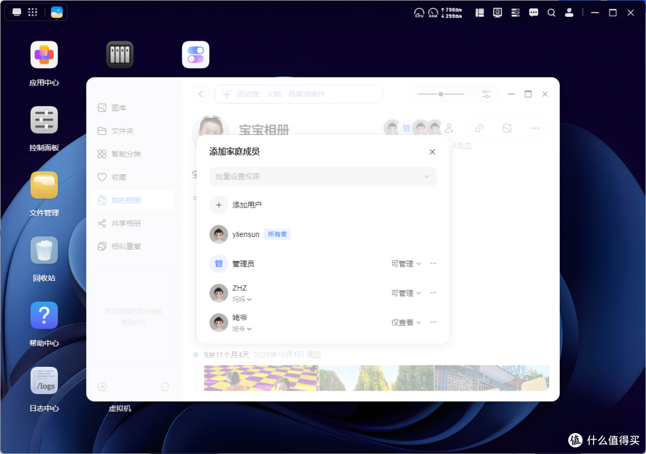The width and height of the screenshot is (646, 454).
Task: Open the toggle-switch app icon on the desktop
Action: pos(196,55)
